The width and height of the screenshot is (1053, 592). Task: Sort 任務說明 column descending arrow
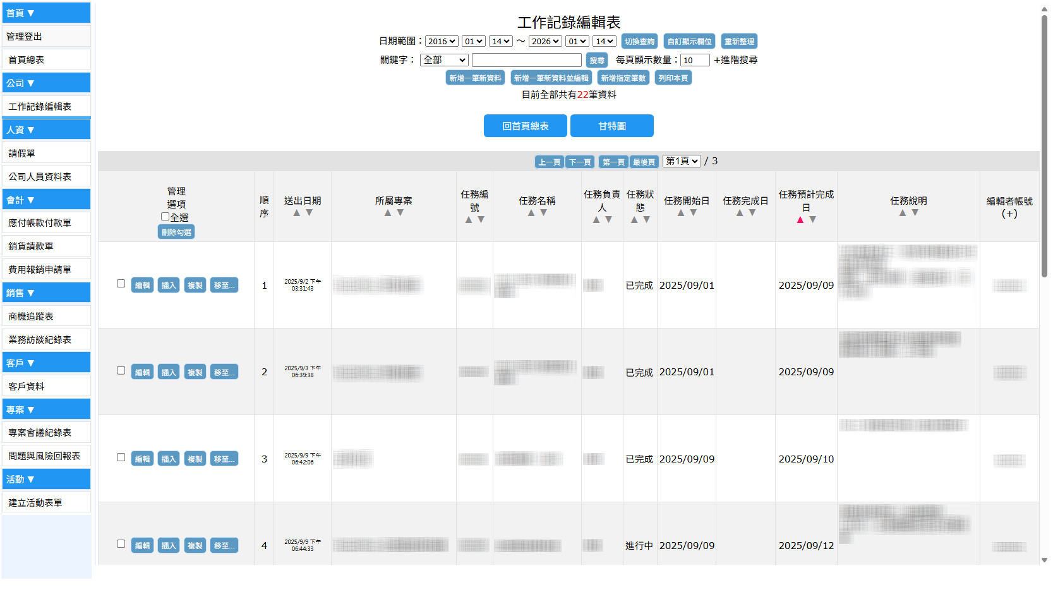pos(915,213)
